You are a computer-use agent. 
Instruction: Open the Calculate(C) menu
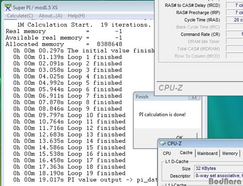tap(20, 16)
